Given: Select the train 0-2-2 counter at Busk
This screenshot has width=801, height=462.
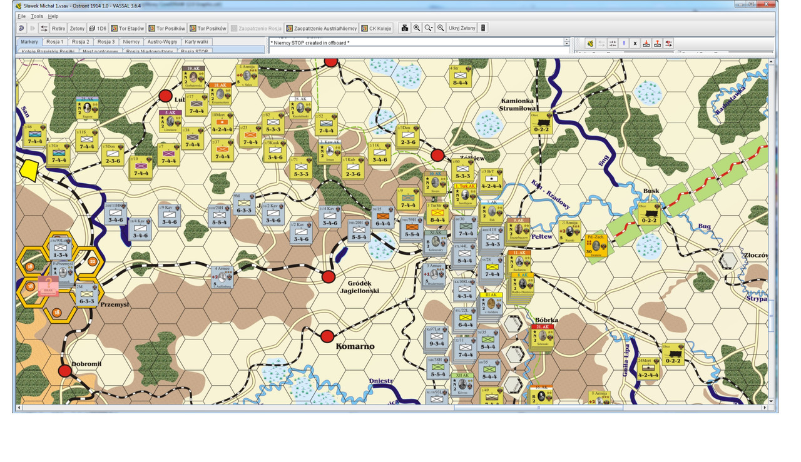Looking at the screenshot, I should (649, 214).
